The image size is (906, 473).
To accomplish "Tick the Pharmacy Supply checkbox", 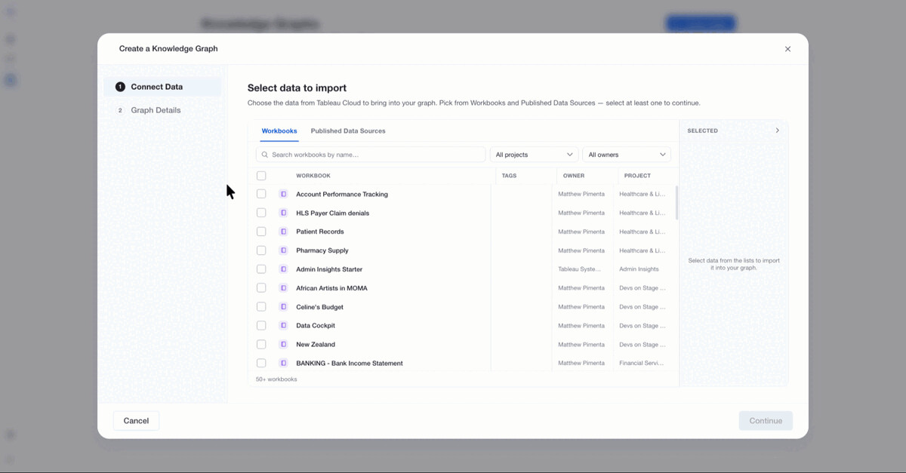I will (261, 250).
